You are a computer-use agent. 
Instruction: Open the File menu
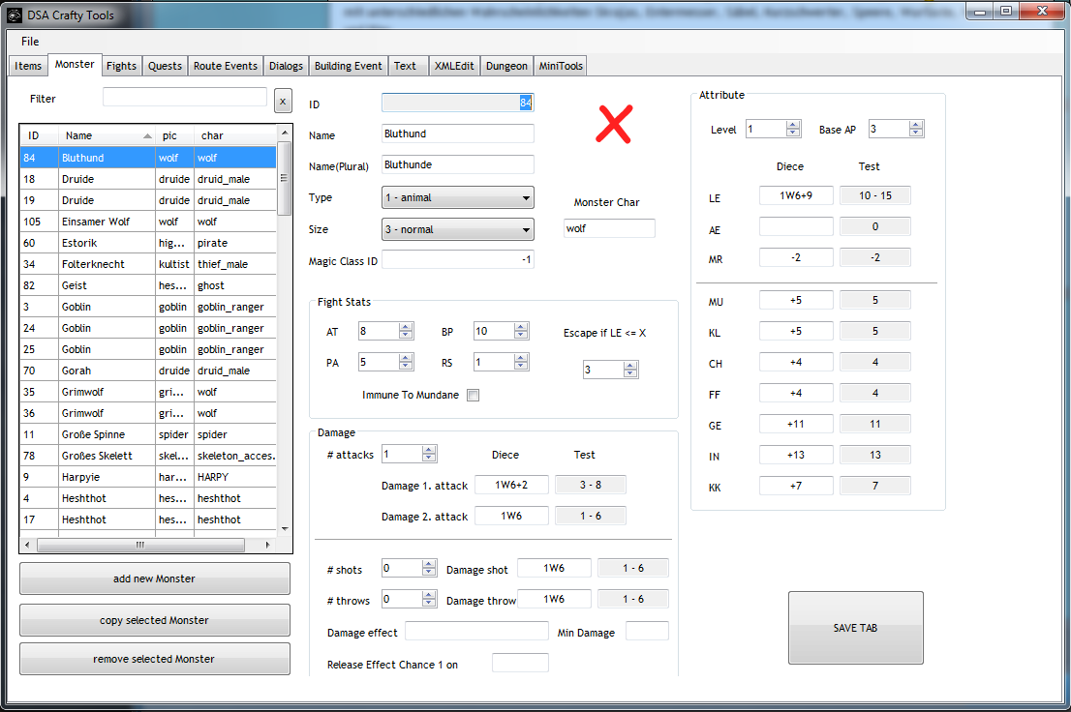[x=30, y=41]
